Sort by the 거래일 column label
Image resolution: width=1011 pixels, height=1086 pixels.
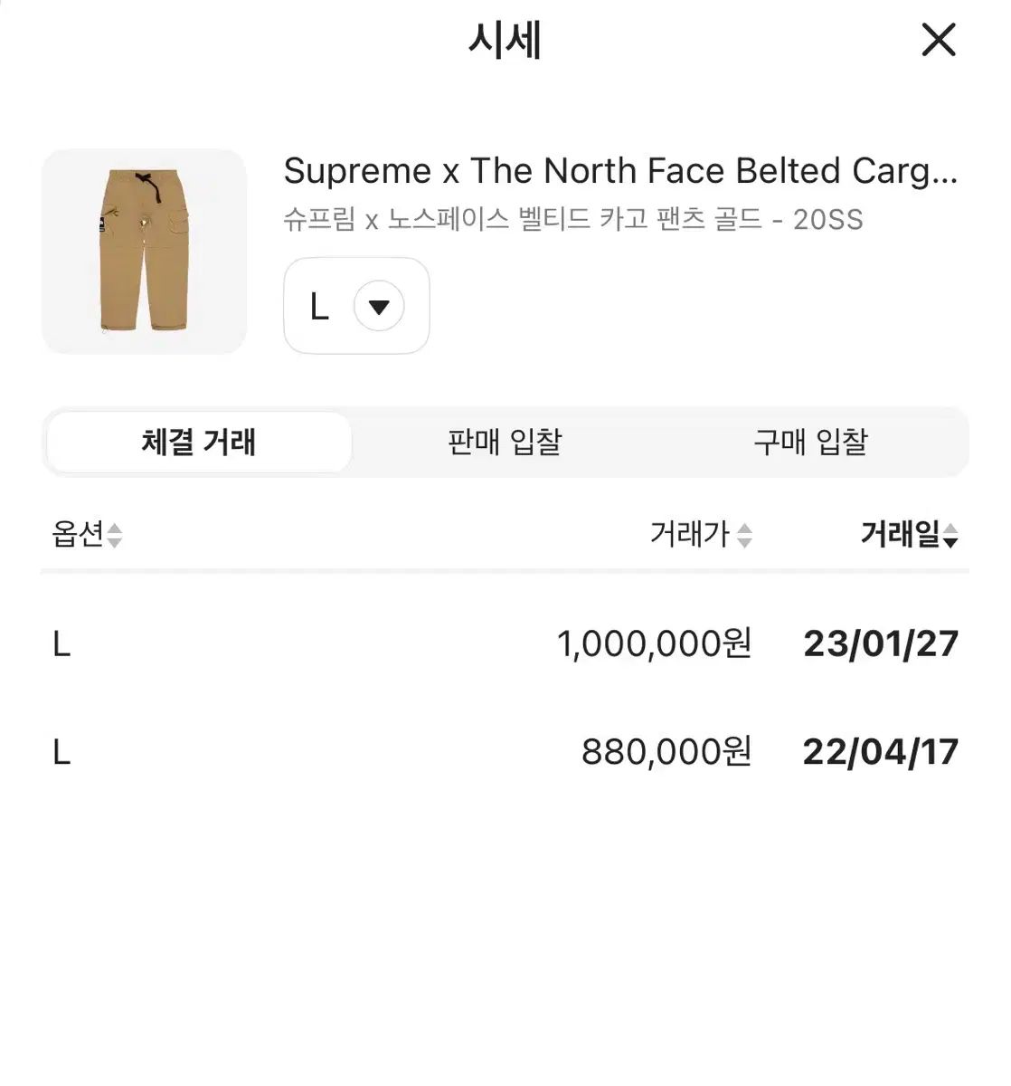(900, 535)
